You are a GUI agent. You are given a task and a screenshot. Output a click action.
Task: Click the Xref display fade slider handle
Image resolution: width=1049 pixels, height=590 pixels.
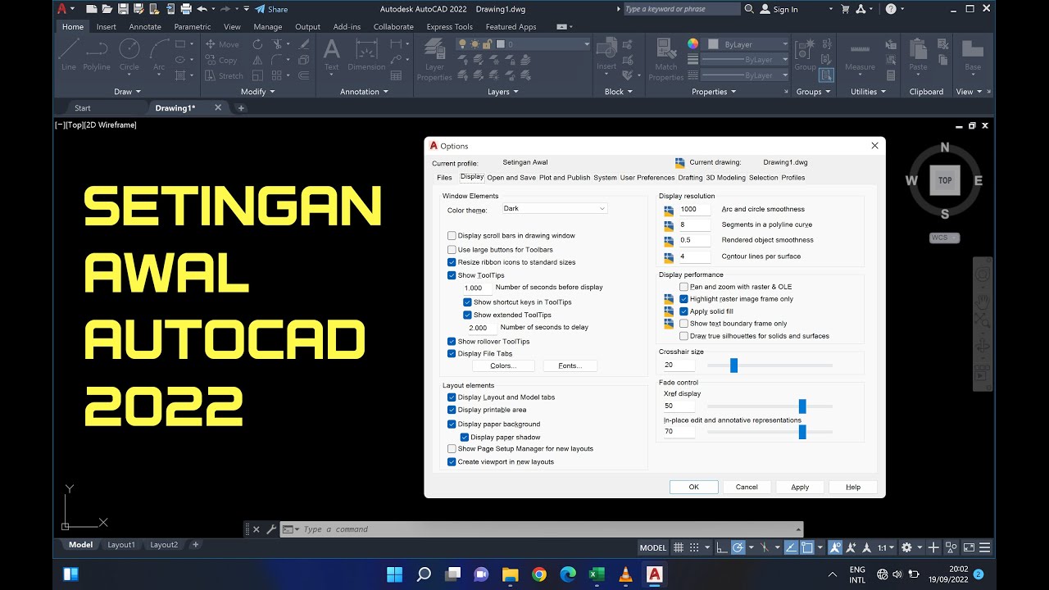pyautogui.click(x=802, y=406)
